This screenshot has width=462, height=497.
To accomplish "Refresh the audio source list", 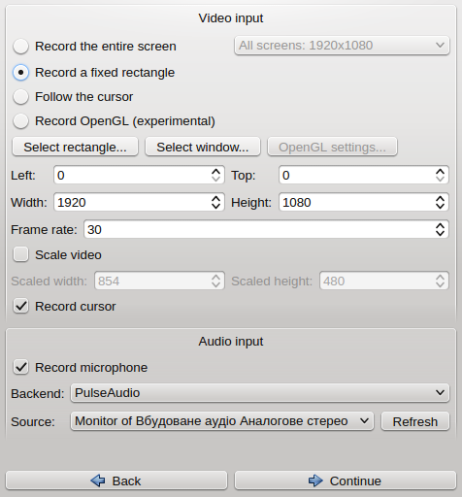I will tap(415, 421).
